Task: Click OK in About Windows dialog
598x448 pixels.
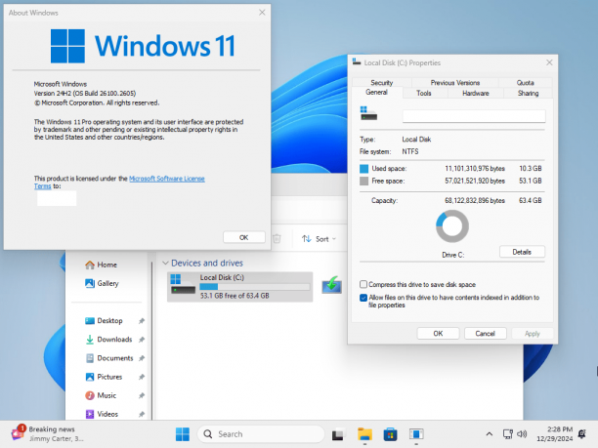Action: (243, 237)
